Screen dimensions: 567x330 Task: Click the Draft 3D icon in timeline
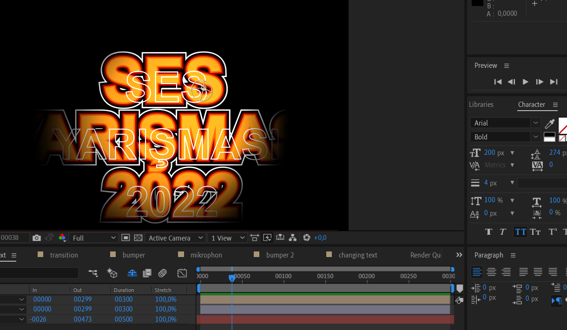pyautogui.click(x=112, y=273)
